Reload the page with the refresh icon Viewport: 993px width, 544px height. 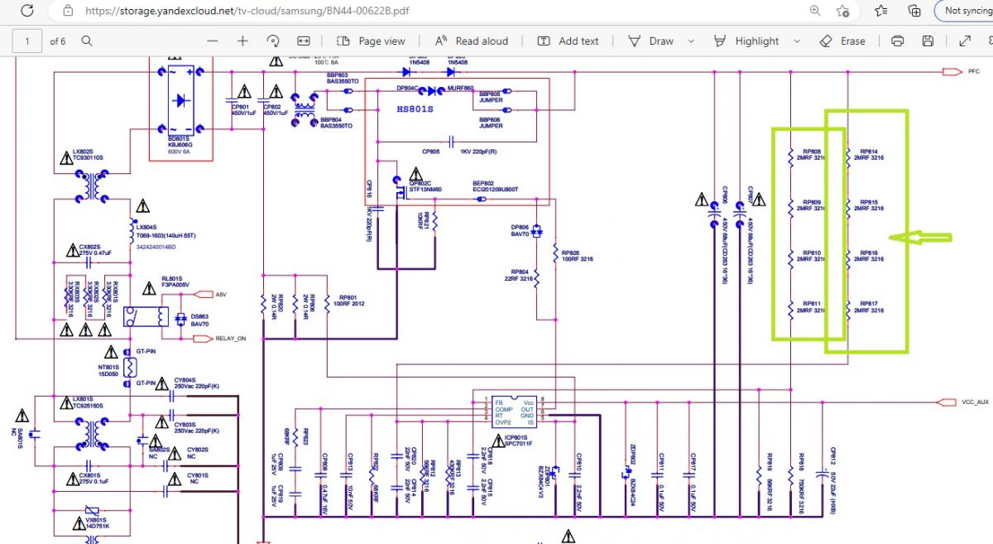point(26,11)
